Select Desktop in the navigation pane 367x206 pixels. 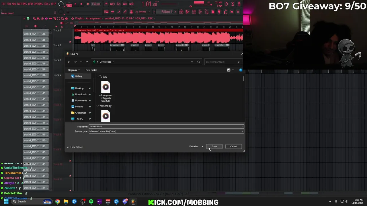click(79, 88)
